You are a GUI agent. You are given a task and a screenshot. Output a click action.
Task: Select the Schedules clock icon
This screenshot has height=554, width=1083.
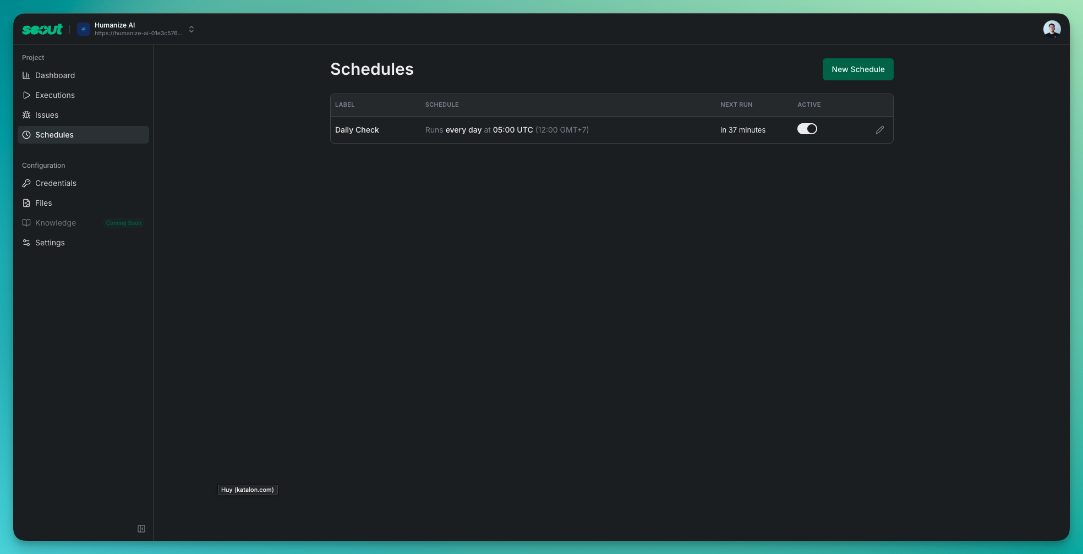point(26,135)
